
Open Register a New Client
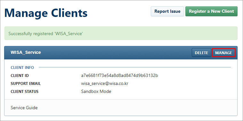(211, 11)
